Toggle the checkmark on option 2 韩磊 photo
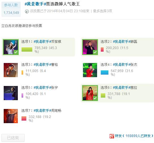The width and height of the screenshot is (154, 143). tap(95, 52)
